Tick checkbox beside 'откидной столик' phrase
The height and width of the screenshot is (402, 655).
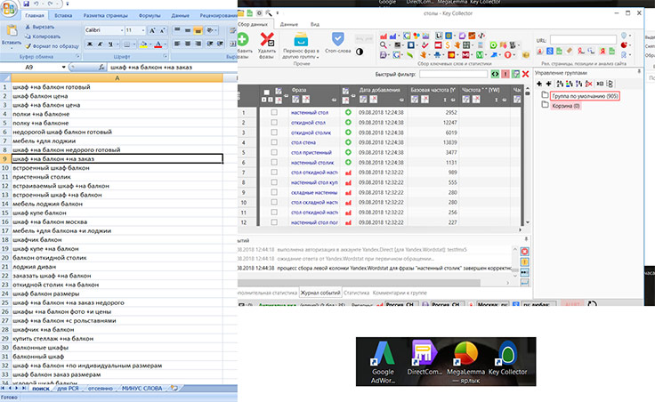(274, 133)
